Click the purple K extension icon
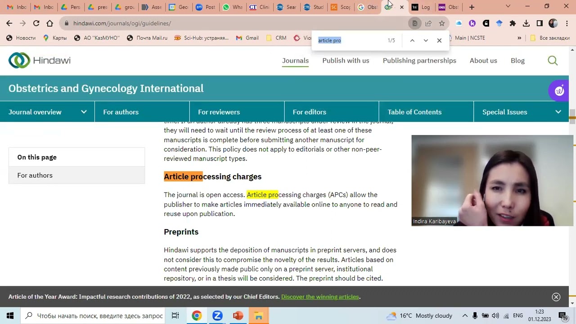 coord(472,23)
